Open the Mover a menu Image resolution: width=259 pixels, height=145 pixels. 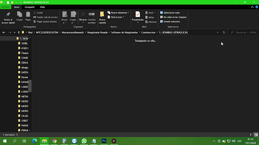(64, 18)
